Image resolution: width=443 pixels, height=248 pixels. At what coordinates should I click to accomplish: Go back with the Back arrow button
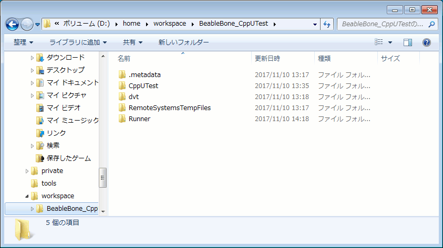13,25
